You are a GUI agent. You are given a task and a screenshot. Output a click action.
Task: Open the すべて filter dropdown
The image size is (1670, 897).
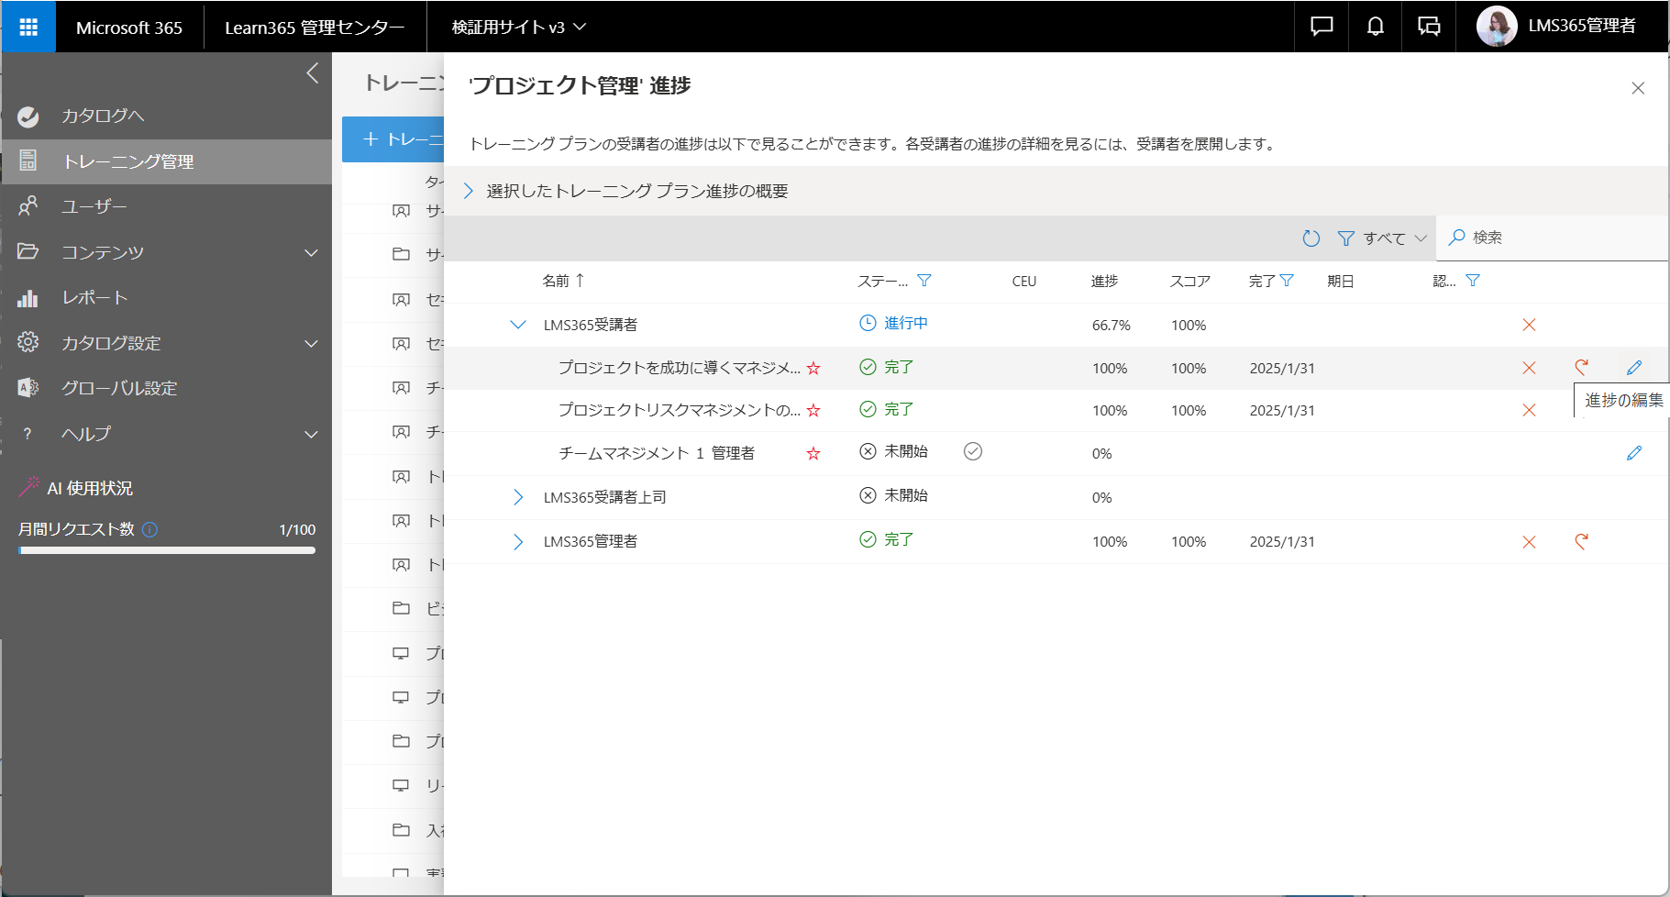click(x=1383, y=238)
